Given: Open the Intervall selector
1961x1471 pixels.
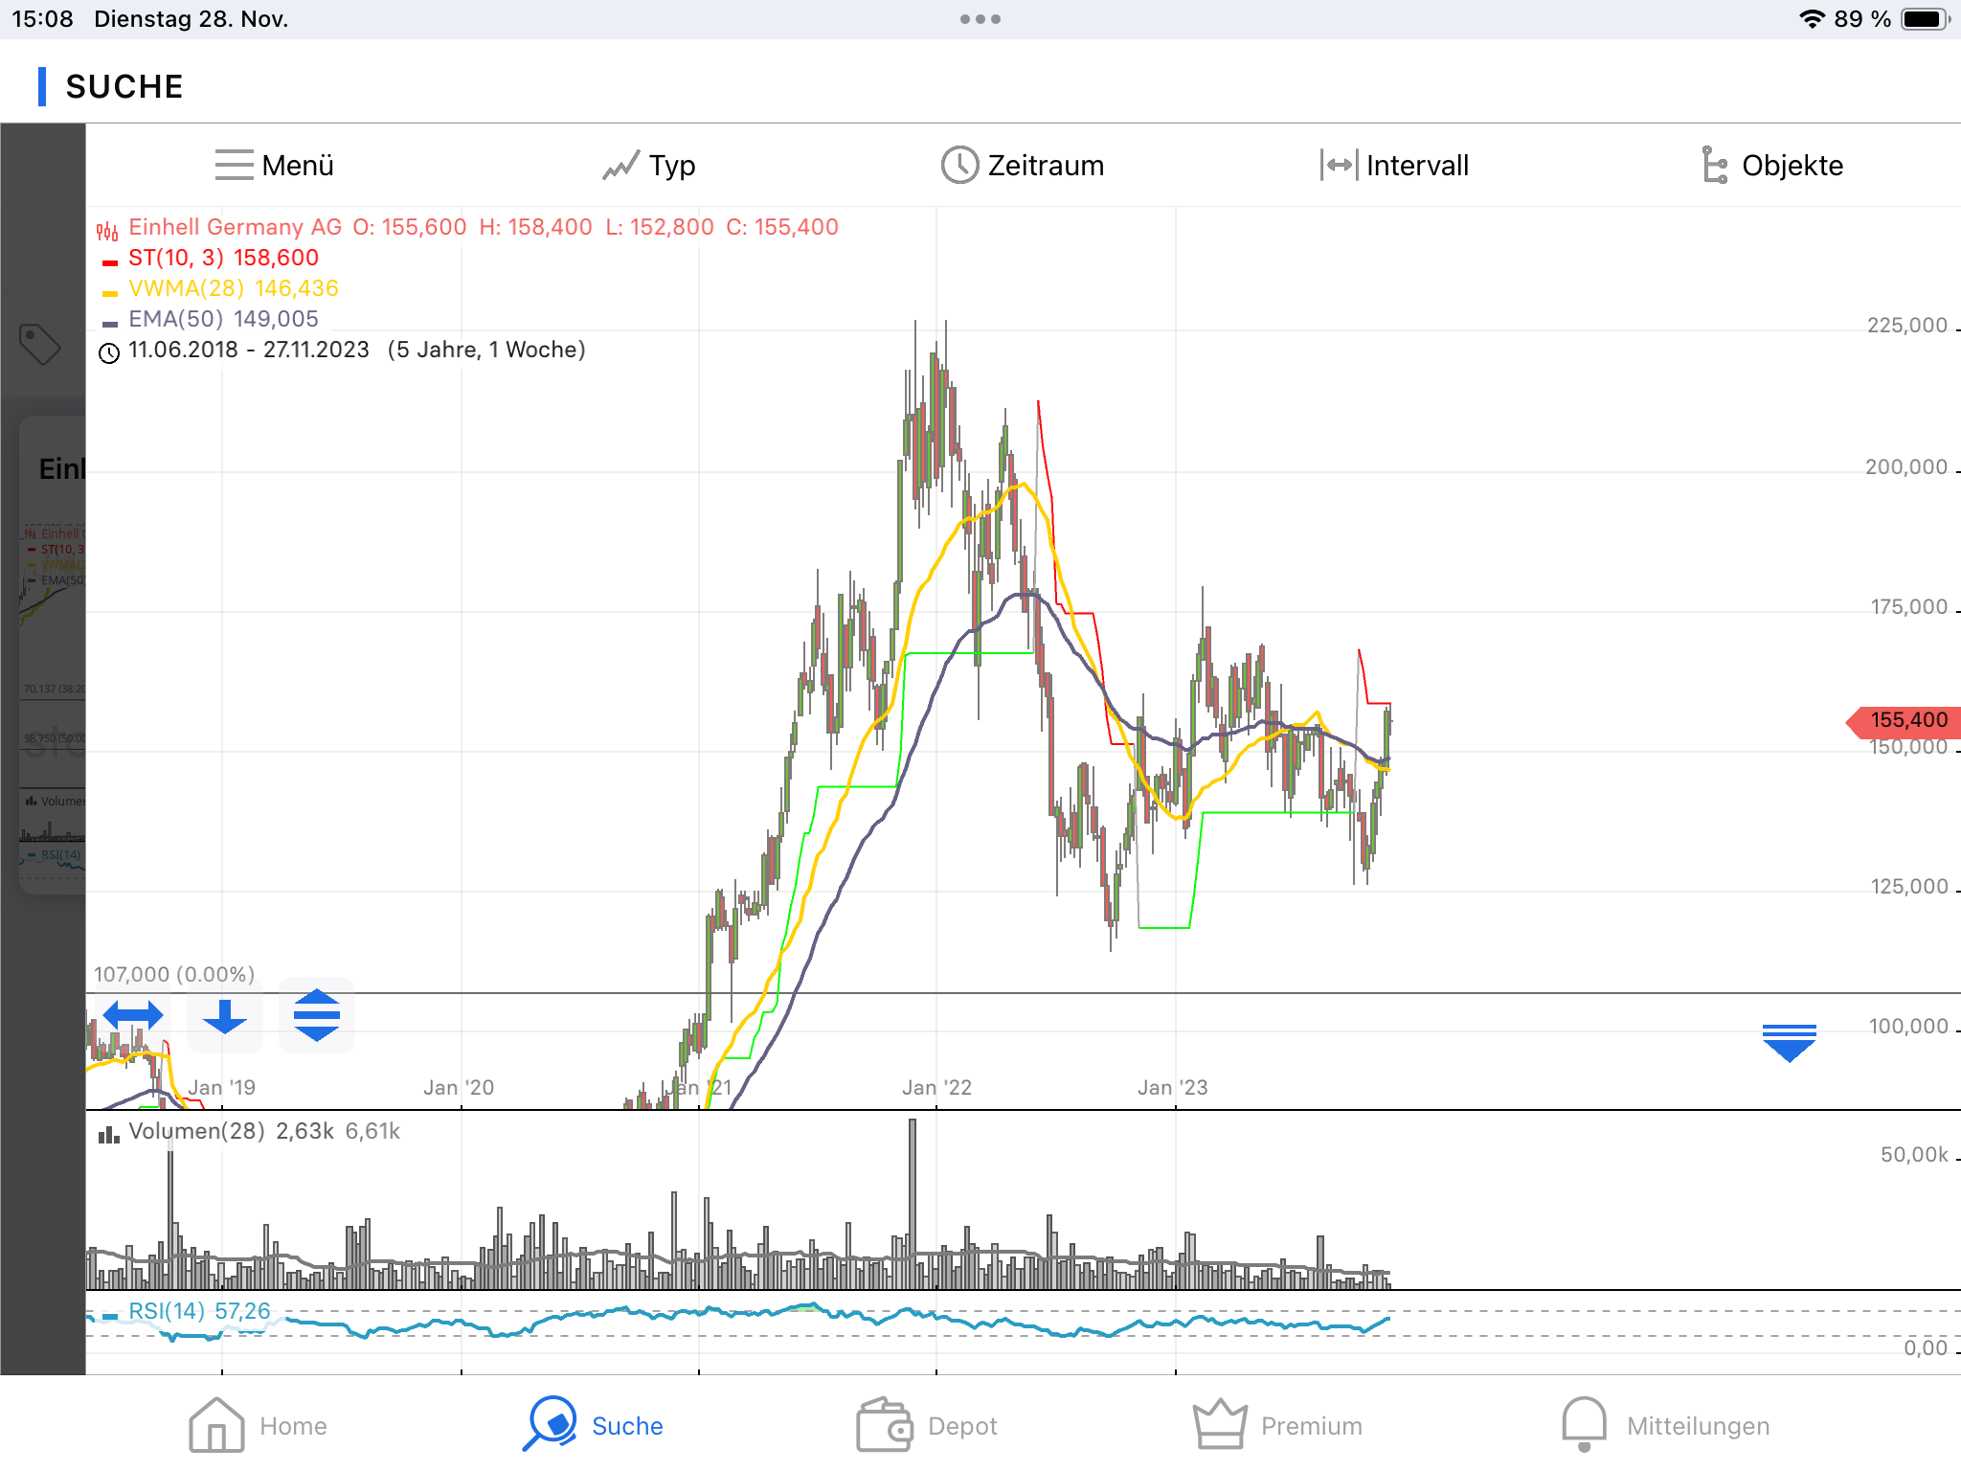Looking at the screenshot, I should [1394, 165].
